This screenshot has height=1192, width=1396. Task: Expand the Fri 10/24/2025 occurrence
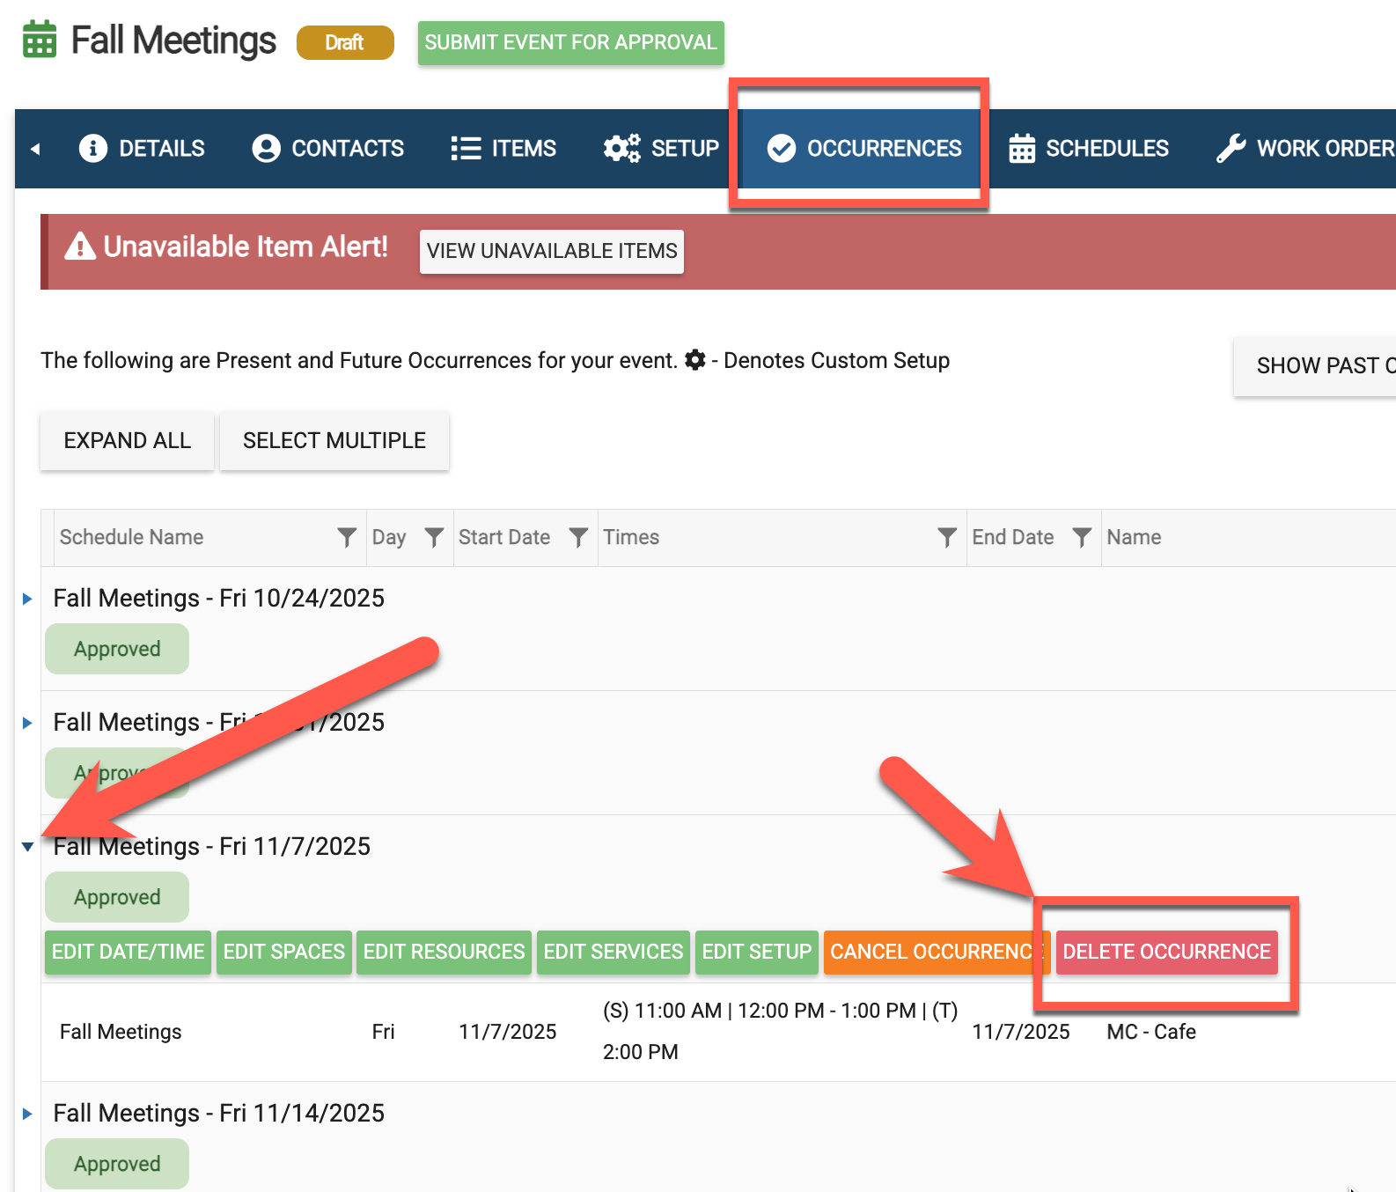(x=27, y=599)
